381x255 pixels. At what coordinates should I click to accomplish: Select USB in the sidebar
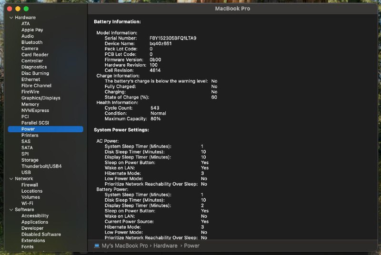point(26,173)
